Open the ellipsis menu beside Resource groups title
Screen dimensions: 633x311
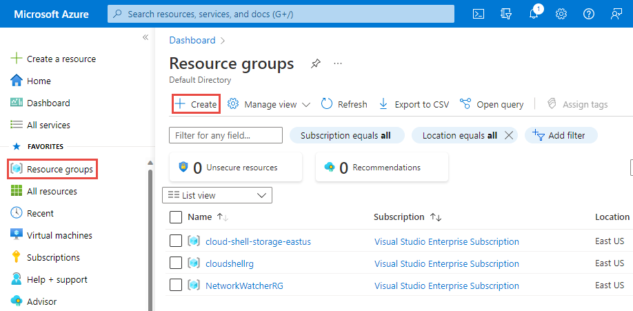(x=338, y=63)
